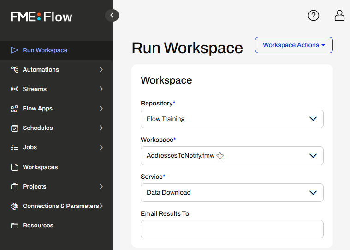The image size is (350, 250).
Task: Collapse the sidebar with the arrow button
Action: pyautogui.click(x=112, y=15)
